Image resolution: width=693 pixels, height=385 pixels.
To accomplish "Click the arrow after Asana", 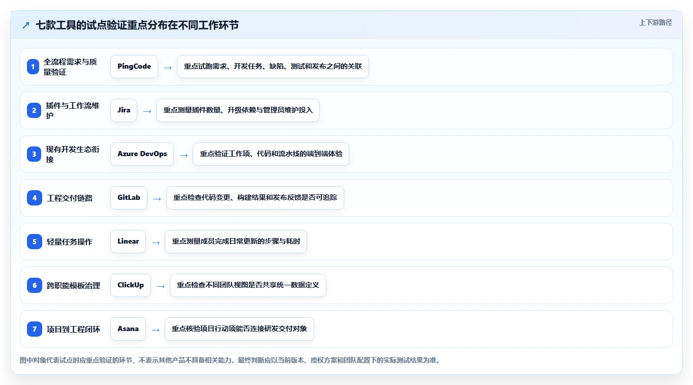I will [156, 330].
